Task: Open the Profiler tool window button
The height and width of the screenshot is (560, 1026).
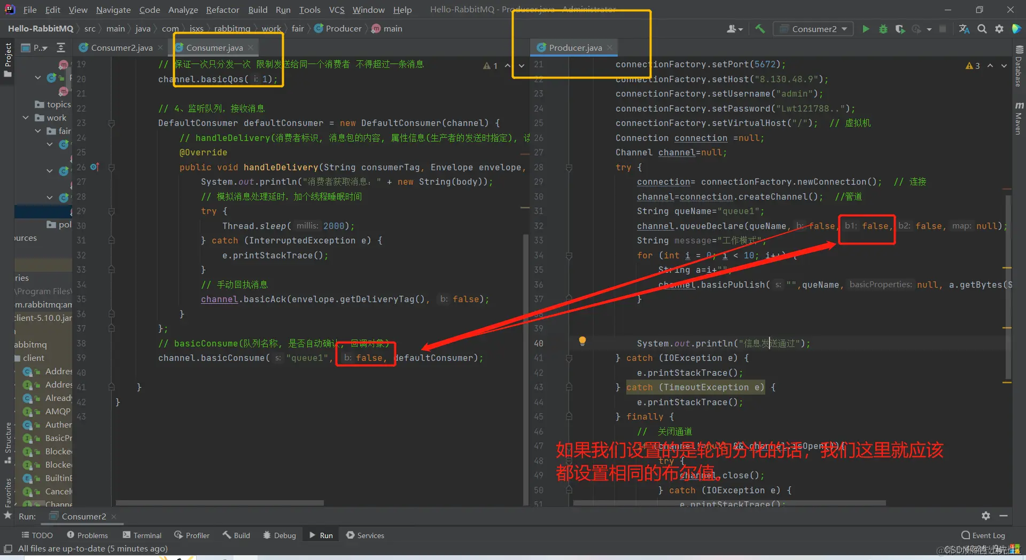Action: pos(192,535)
